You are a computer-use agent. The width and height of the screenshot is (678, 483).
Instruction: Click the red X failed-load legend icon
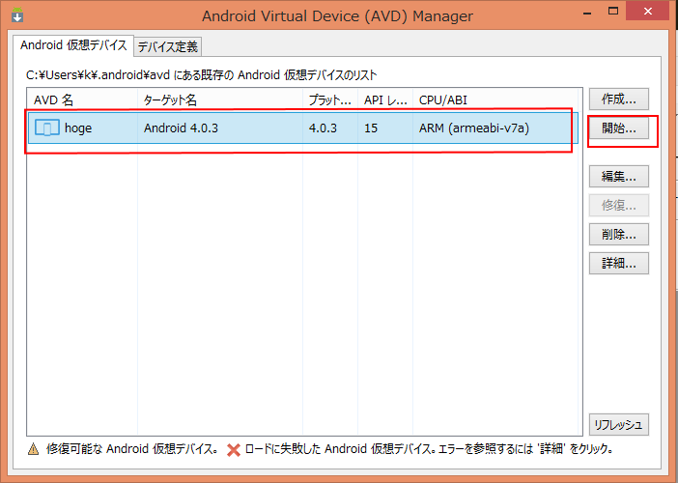click(x=234, y=450)
